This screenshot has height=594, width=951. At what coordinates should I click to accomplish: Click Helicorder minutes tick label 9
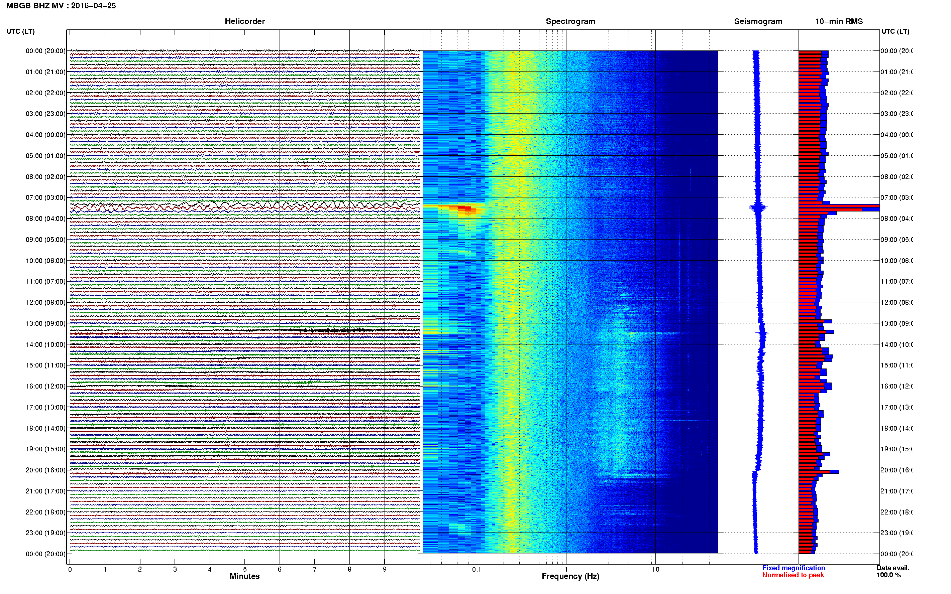[385, 569]
